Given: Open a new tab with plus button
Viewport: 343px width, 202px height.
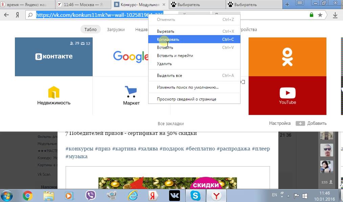Looking at the screenshot, I should pos(287,4).
